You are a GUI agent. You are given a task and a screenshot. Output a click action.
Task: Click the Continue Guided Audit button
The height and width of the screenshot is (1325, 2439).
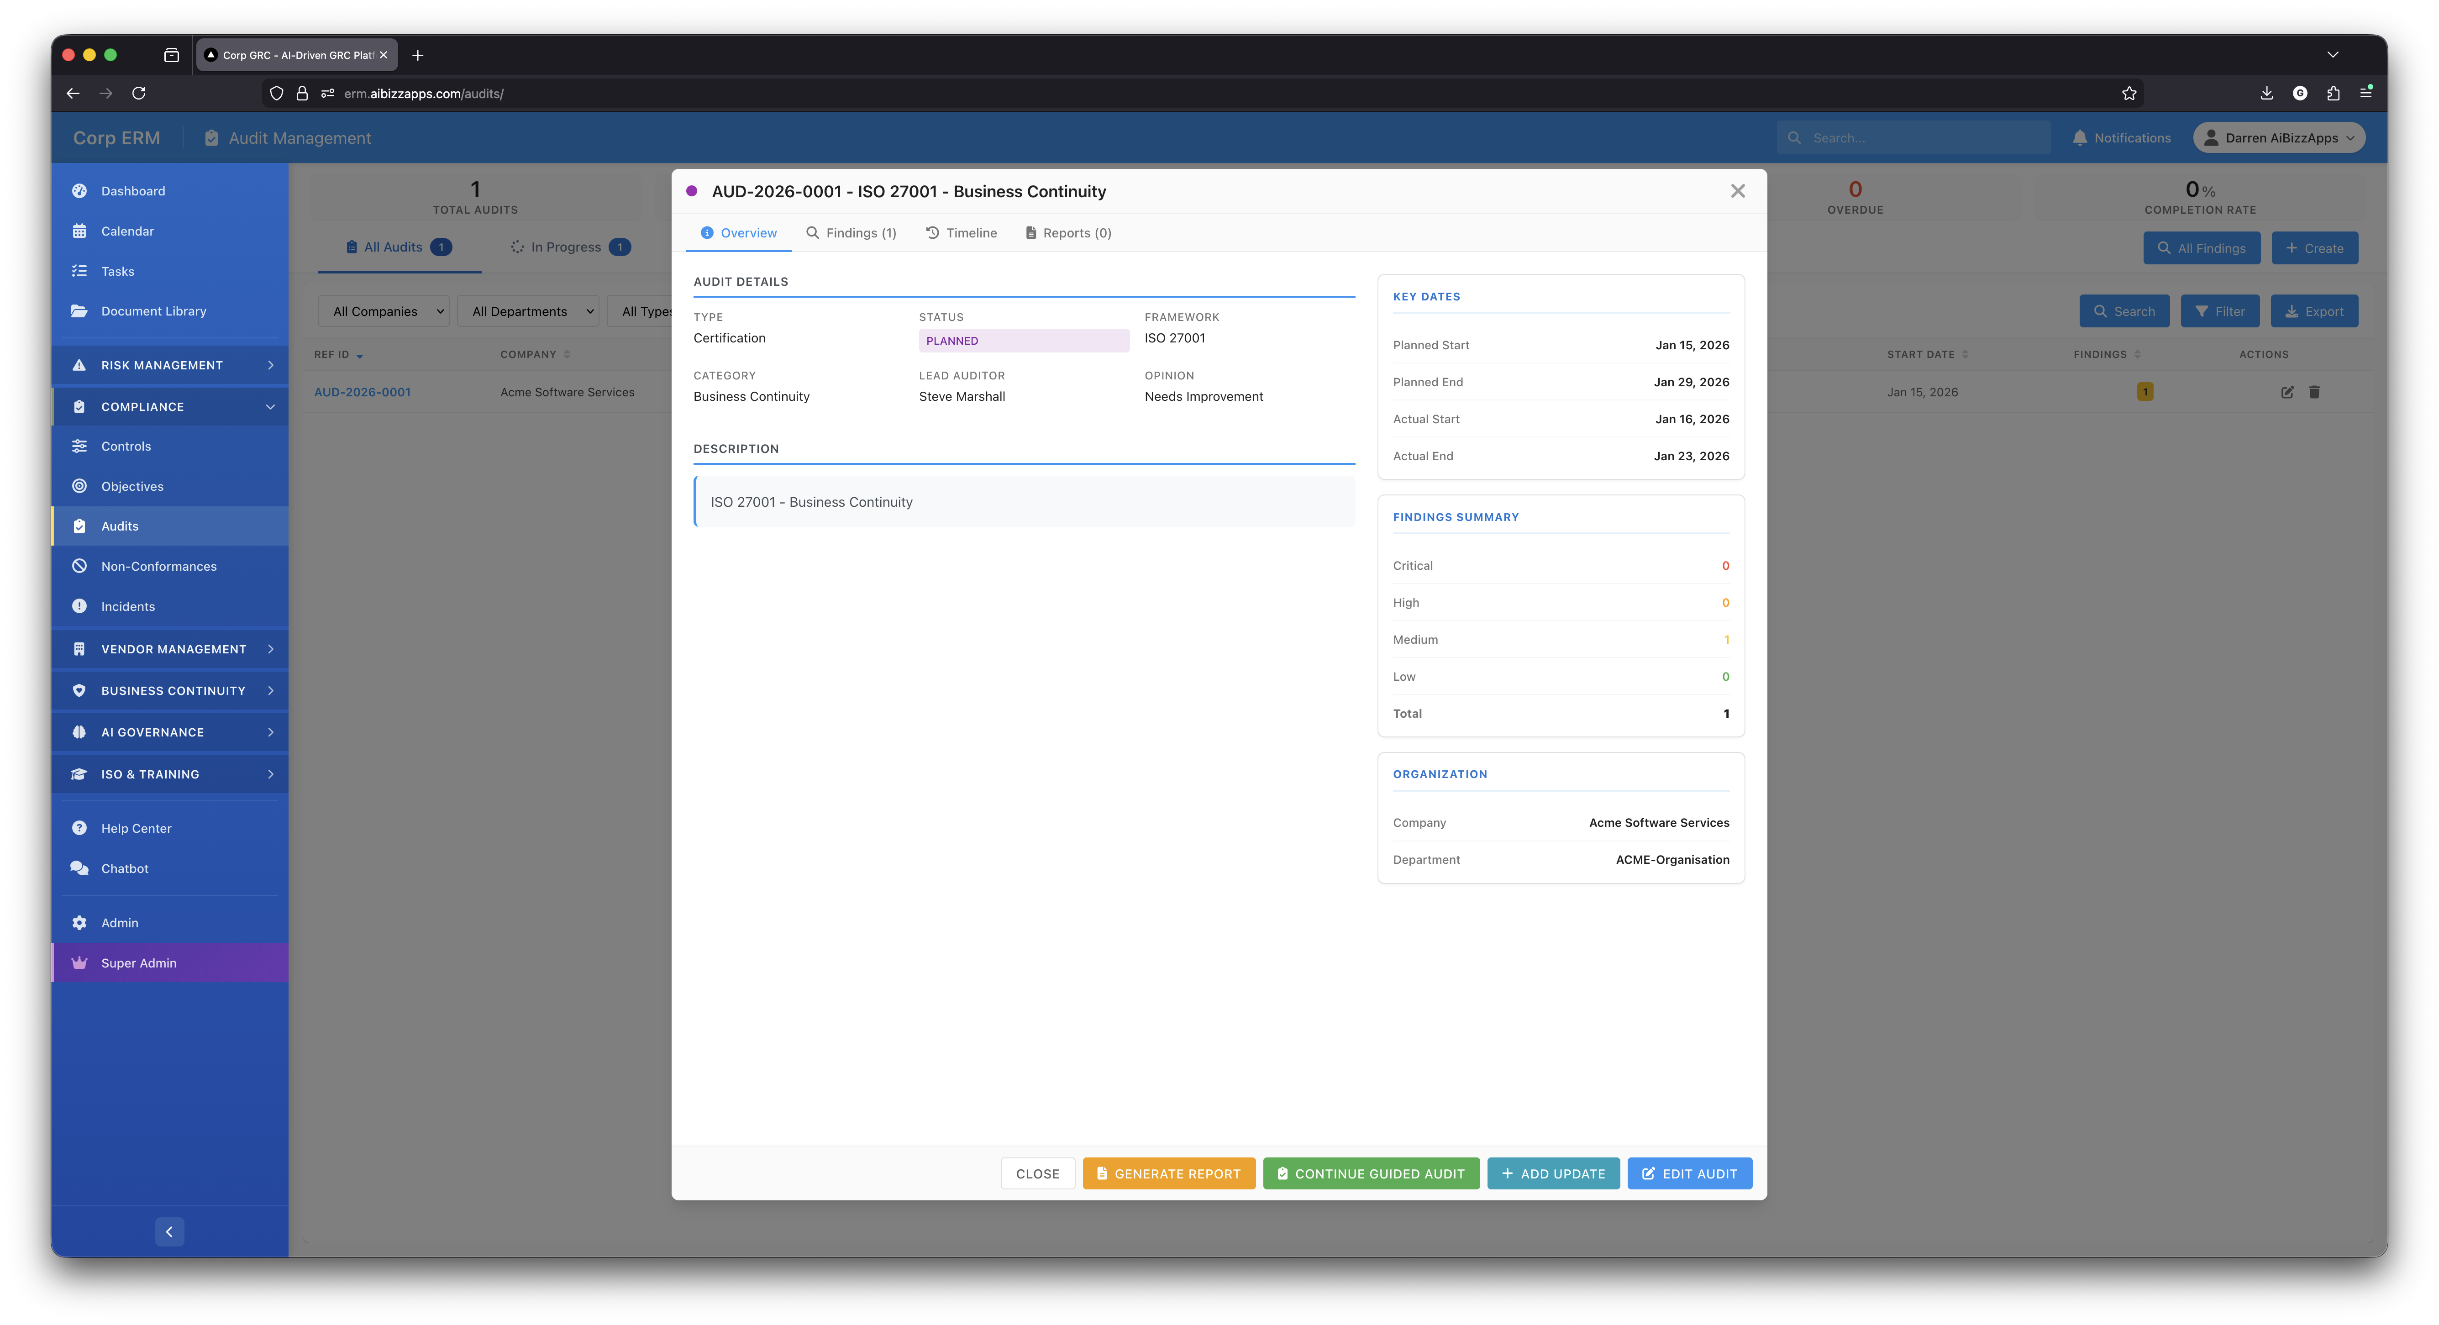click(1370, 1173)
